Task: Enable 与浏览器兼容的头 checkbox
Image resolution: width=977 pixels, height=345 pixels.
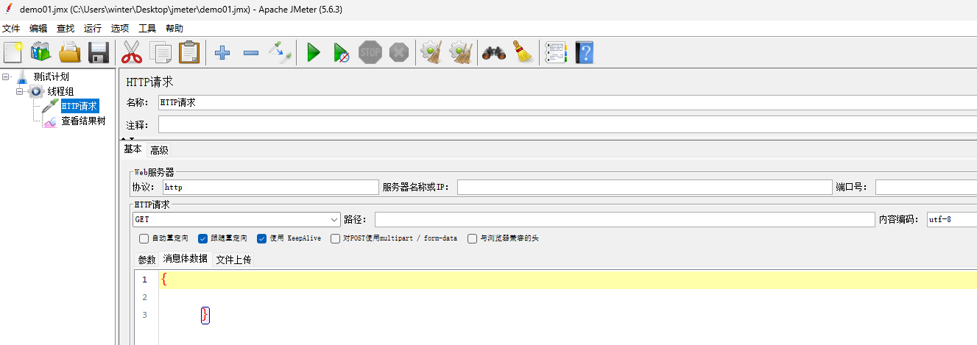Action: [473, 238]
